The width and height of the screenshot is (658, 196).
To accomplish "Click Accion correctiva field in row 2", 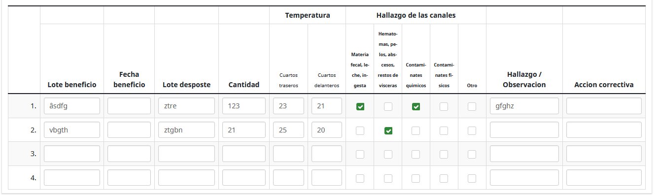I will [x=604, y=130].
